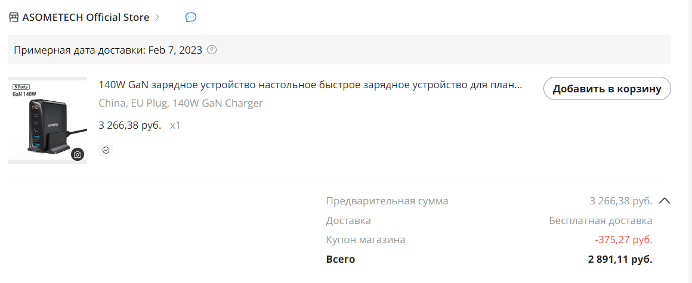Click the Купон магазина label
This screenshot has width=692, height=283.
pos(366,240)
